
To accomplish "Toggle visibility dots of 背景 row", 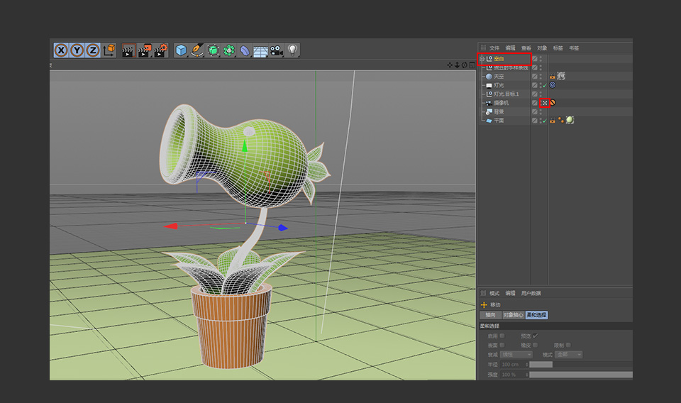I will point(541,111).
